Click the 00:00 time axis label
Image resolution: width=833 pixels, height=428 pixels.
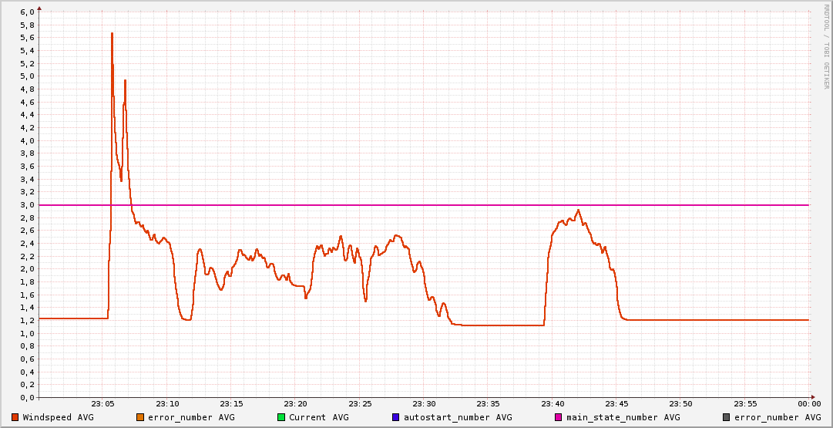[x=808, y=404]
